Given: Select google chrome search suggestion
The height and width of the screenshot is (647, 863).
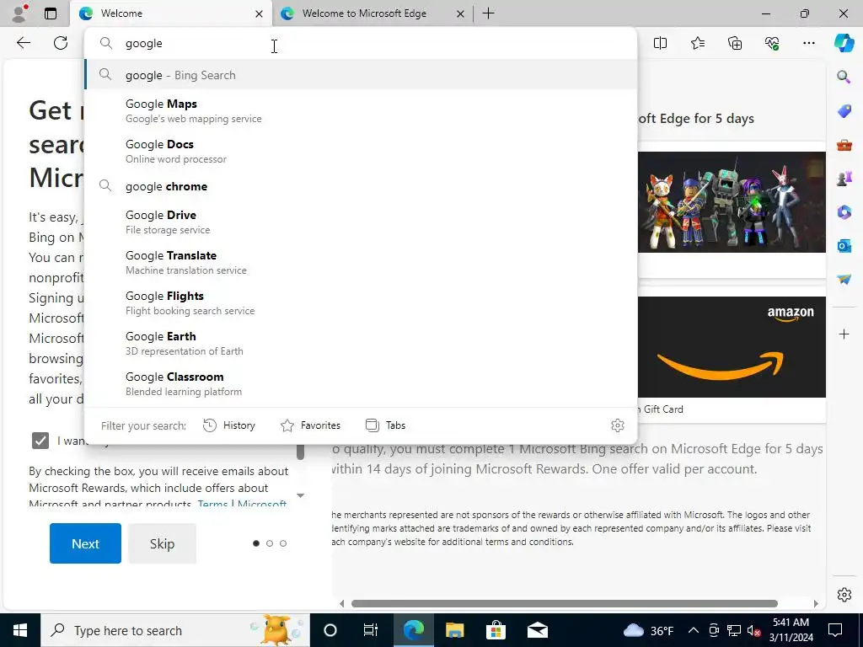Looking at the screenshot, I should [361, 186].
